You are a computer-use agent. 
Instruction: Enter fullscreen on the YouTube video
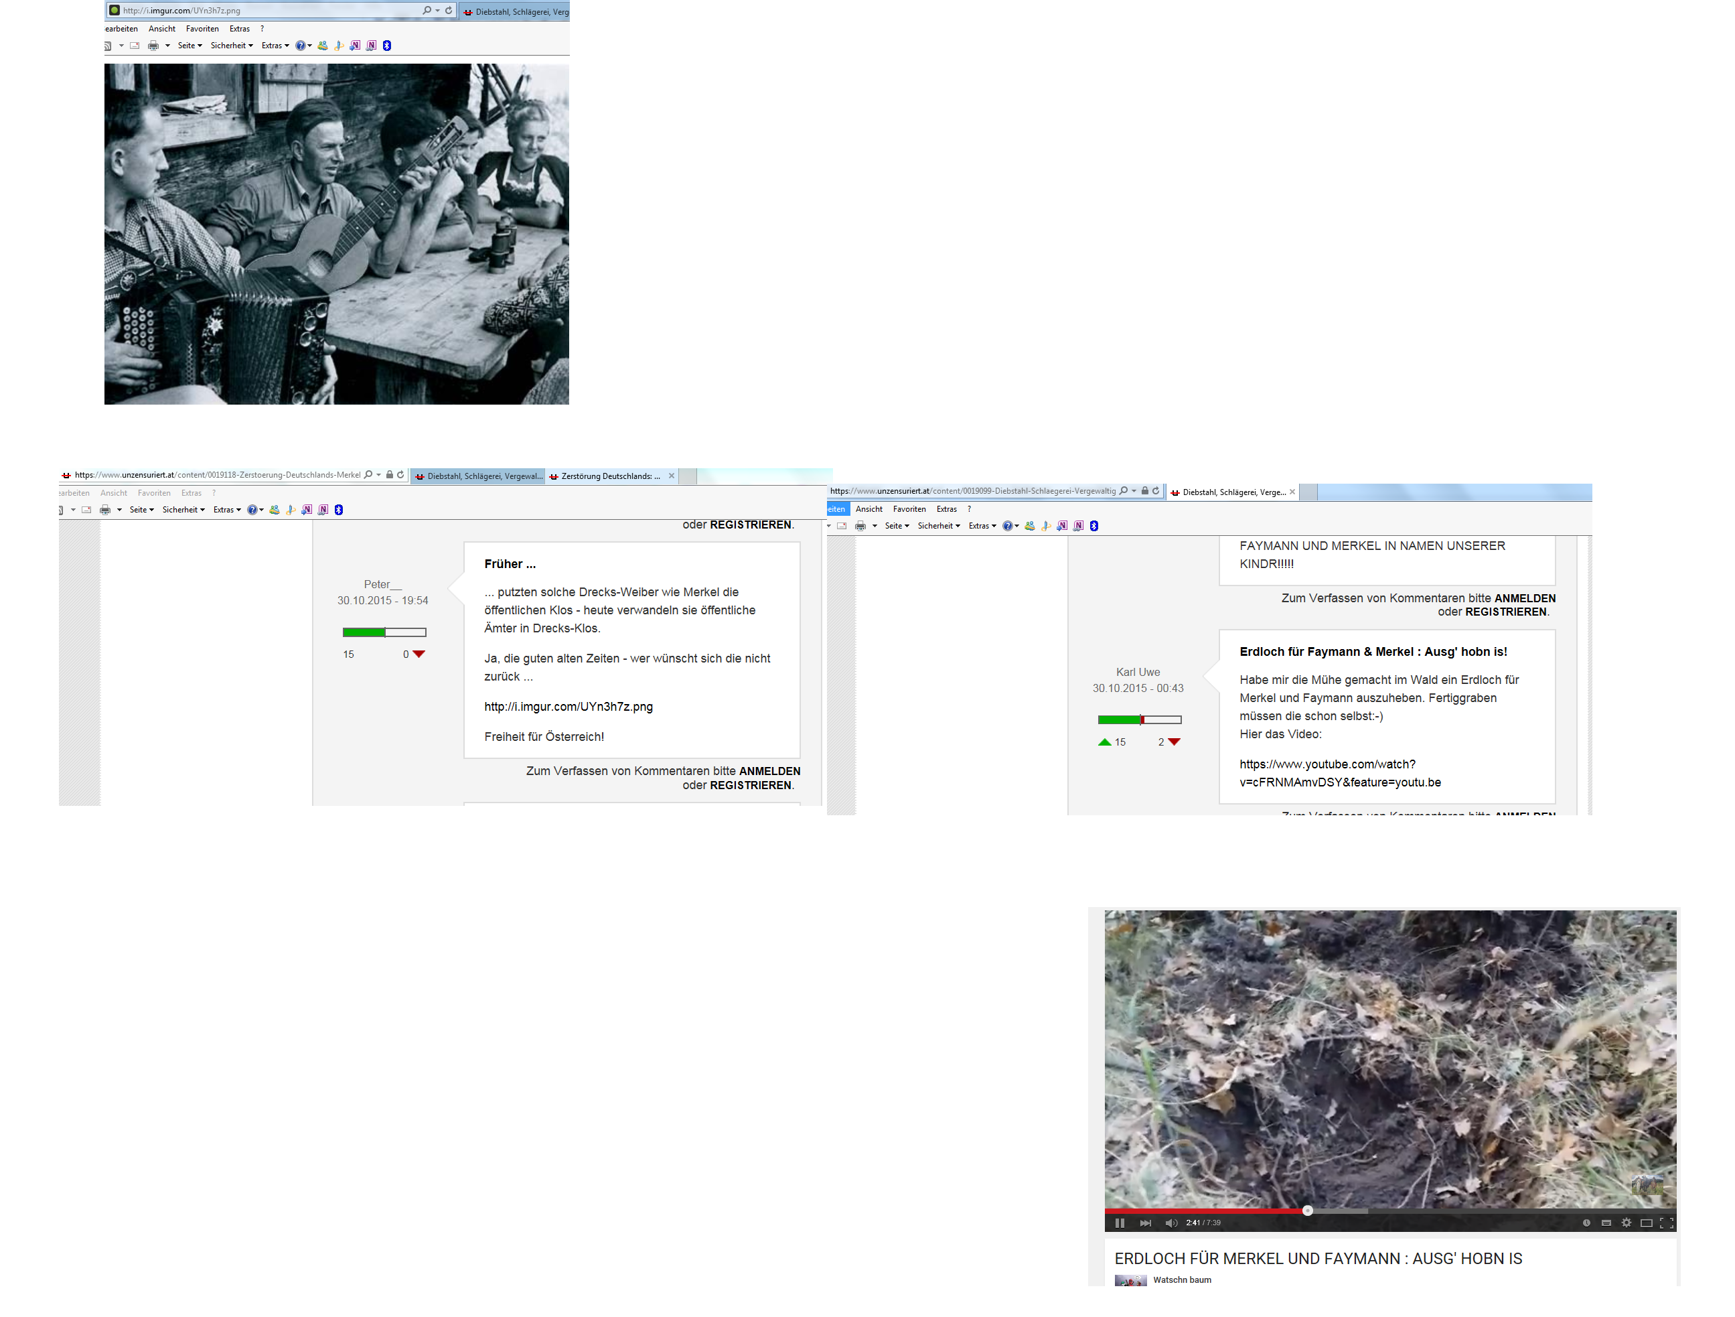(1667, 1223)
